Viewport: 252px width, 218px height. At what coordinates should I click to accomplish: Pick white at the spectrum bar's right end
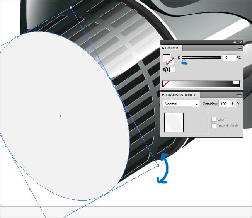236,83
